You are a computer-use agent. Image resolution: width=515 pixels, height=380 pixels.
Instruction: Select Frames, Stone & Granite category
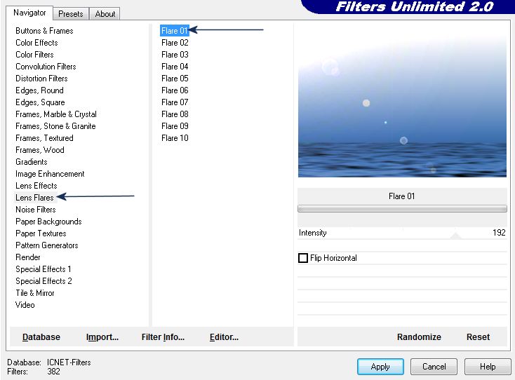pyautogui.click(x=55, y=126)
